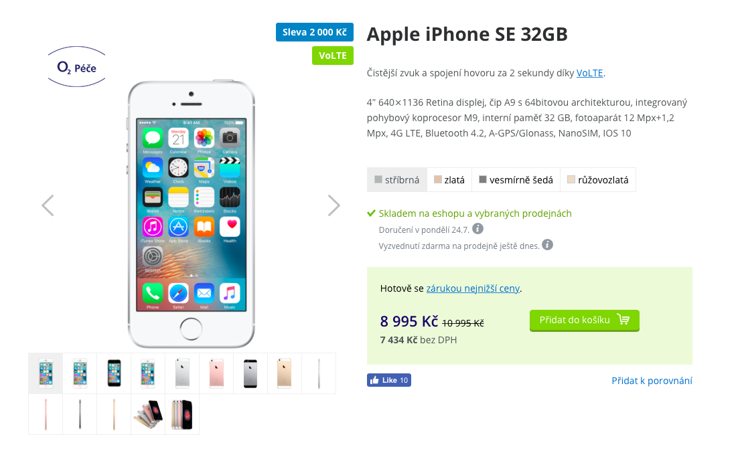Open the záruka nejnižší ceny link
740x451 pixels.
click(473, 288)
